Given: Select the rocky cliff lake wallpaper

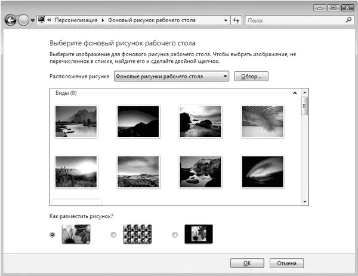Looking at the screenshot, I should click(x=200, y=171).
